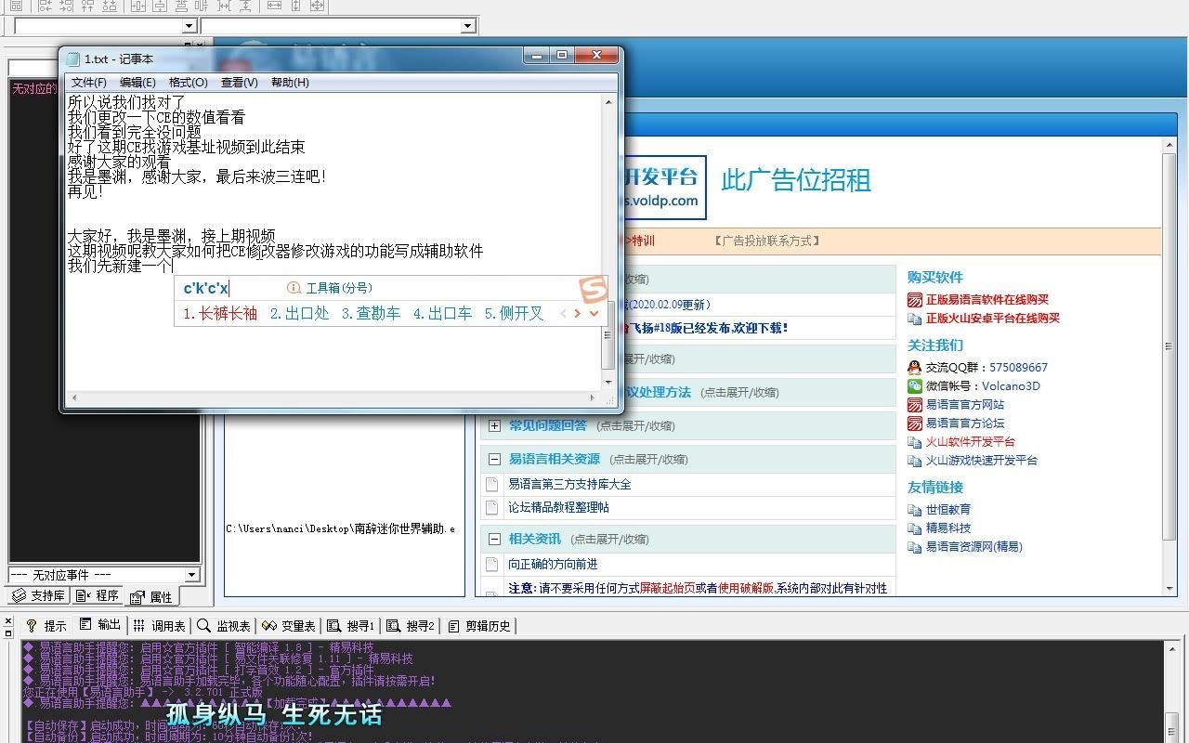This screenshot has height=743, width=1189.
Task: Click Notepad horizontal scrollbar right arrow
Action: [x=593, y=398]
